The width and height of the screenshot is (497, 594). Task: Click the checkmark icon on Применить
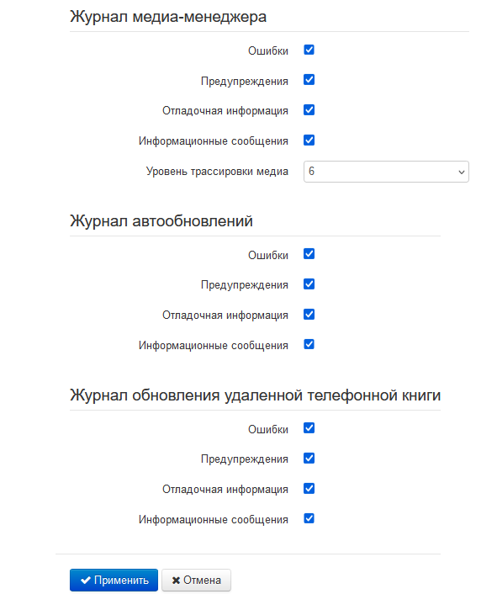[x=86, y=580]
